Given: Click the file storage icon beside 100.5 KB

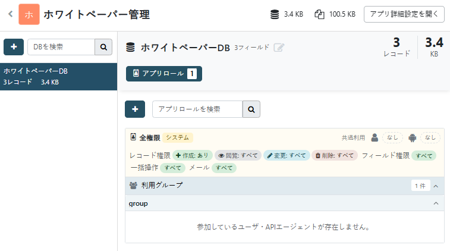Looking at the screenshot, I should (x=319, y=14).
